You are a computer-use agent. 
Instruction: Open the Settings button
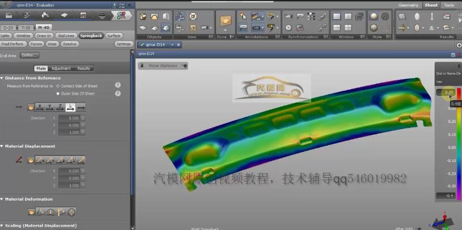click(123, 44)
